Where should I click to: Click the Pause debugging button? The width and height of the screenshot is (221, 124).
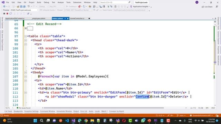point(4,14)
